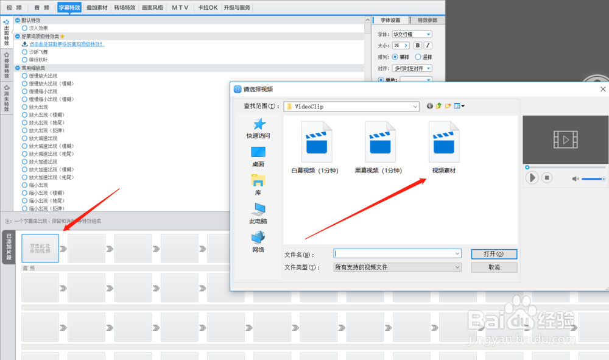
Task: Select the 沙砾飞舞 effect radio
Action: click(x=24, y=52)
